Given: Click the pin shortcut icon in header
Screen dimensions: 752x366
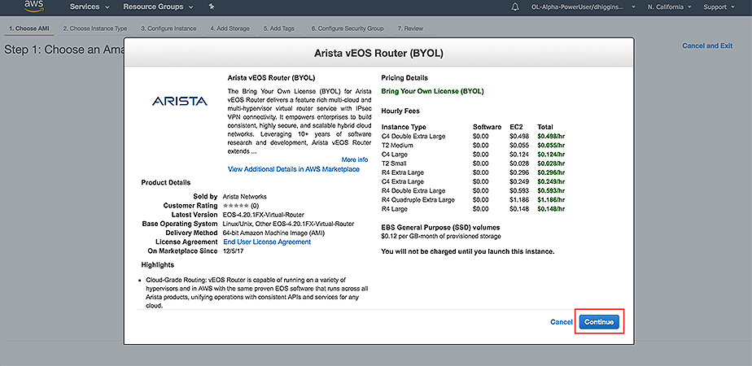Looking at the screenshot, I should click(212, 7).
